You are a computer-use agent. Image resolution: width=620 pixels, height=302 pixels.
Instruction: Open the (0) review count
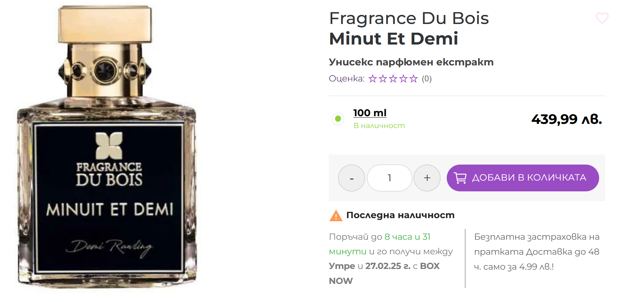point(427,79)
